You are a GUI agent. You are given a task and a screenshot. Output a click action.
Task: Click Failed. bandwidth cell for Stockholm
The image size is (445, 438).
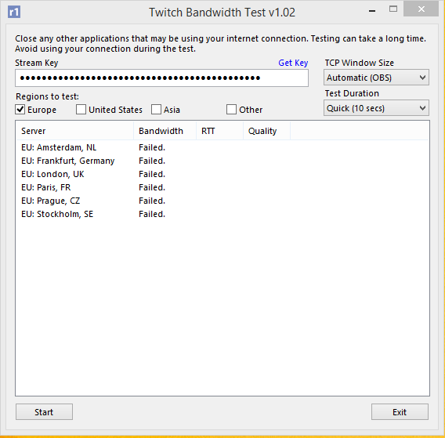152,214
